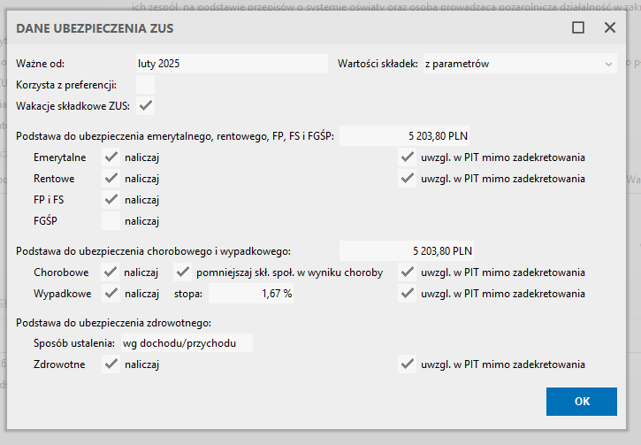Close the Dane ubezpieczenia ZUS dialog

pyautogui.click(x=609, y=27)
